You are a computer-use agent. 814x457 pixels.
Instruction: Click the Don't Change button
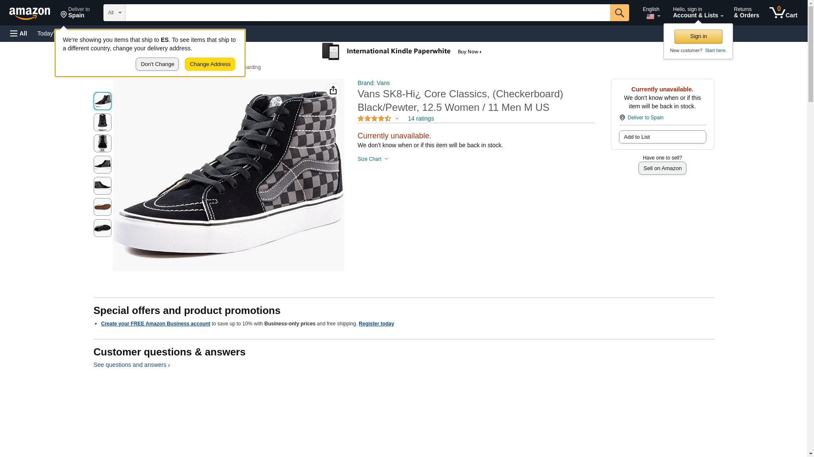click(157, 64)
